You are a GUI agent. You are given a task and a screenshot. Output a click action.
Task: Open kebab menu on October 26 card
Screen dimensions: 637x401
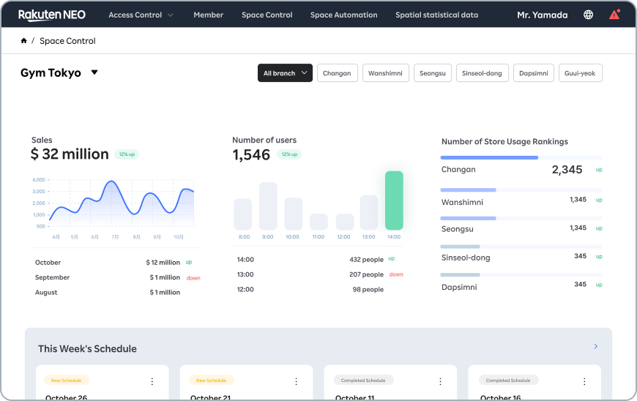coord(152,381)
